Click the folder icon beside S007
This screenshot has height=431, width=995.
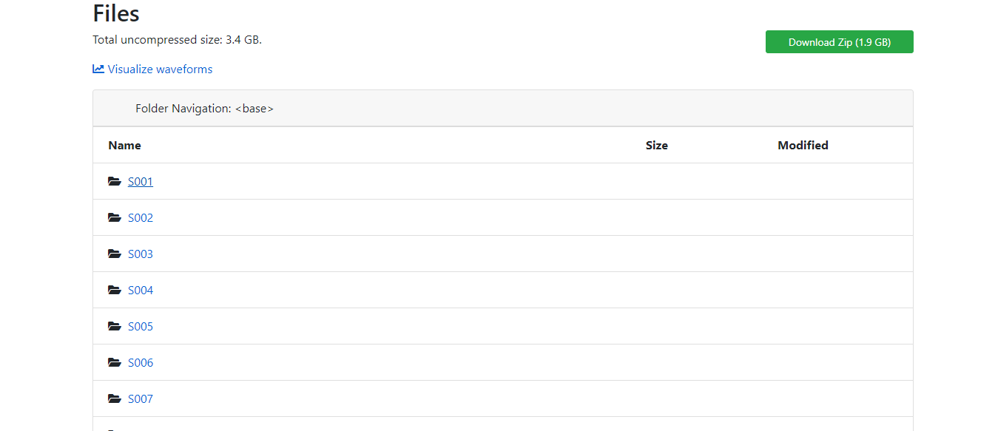(115, 398)
